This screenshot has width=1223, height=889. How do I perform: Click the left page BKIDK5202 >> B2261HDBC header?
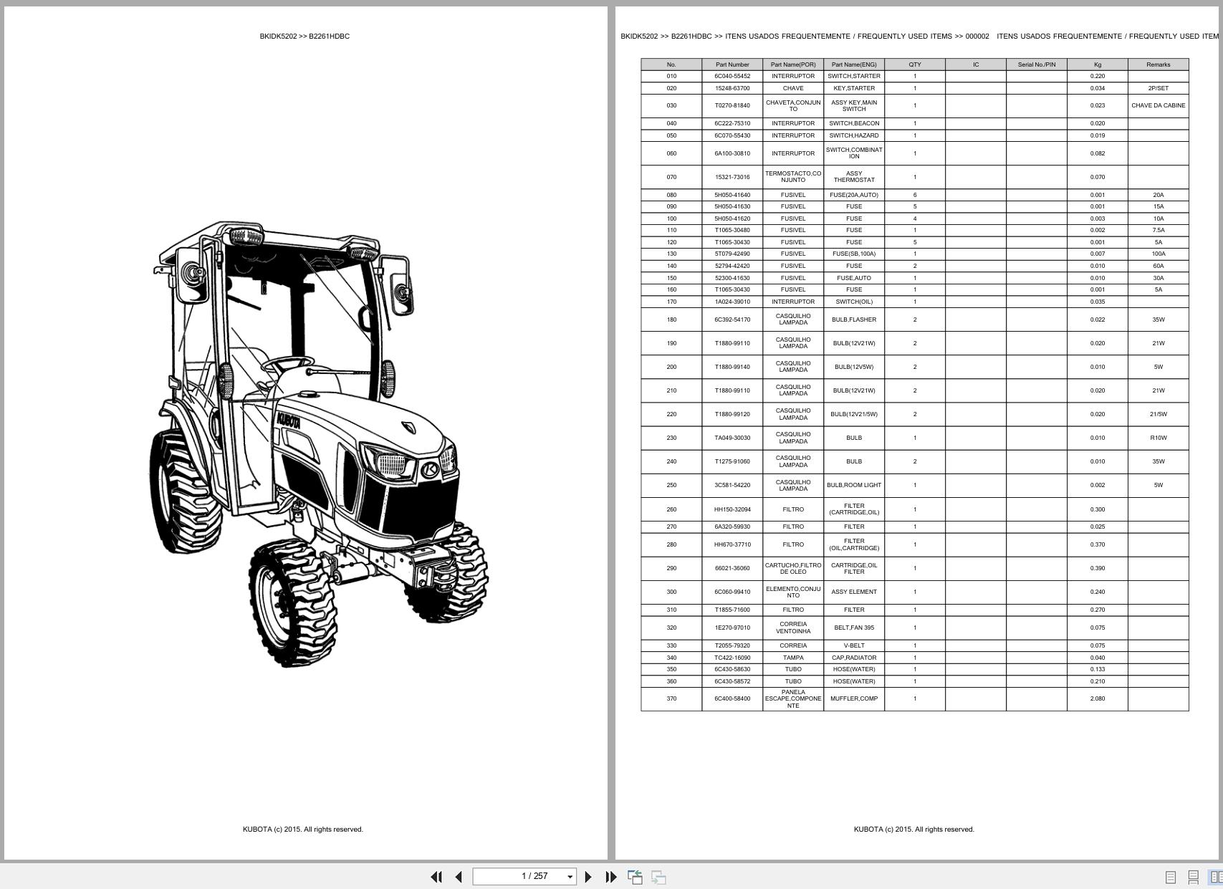point(304,36)
